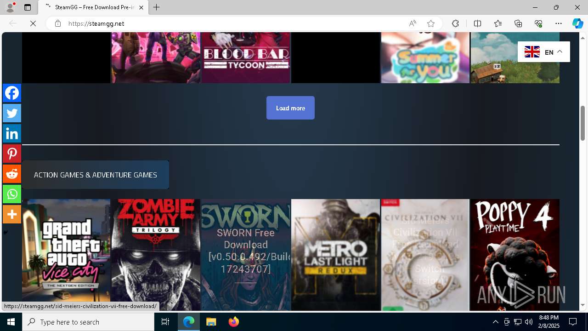Screen dimensions: 588x331
Task: Open Windows Start menu
Action: (11, 322)
